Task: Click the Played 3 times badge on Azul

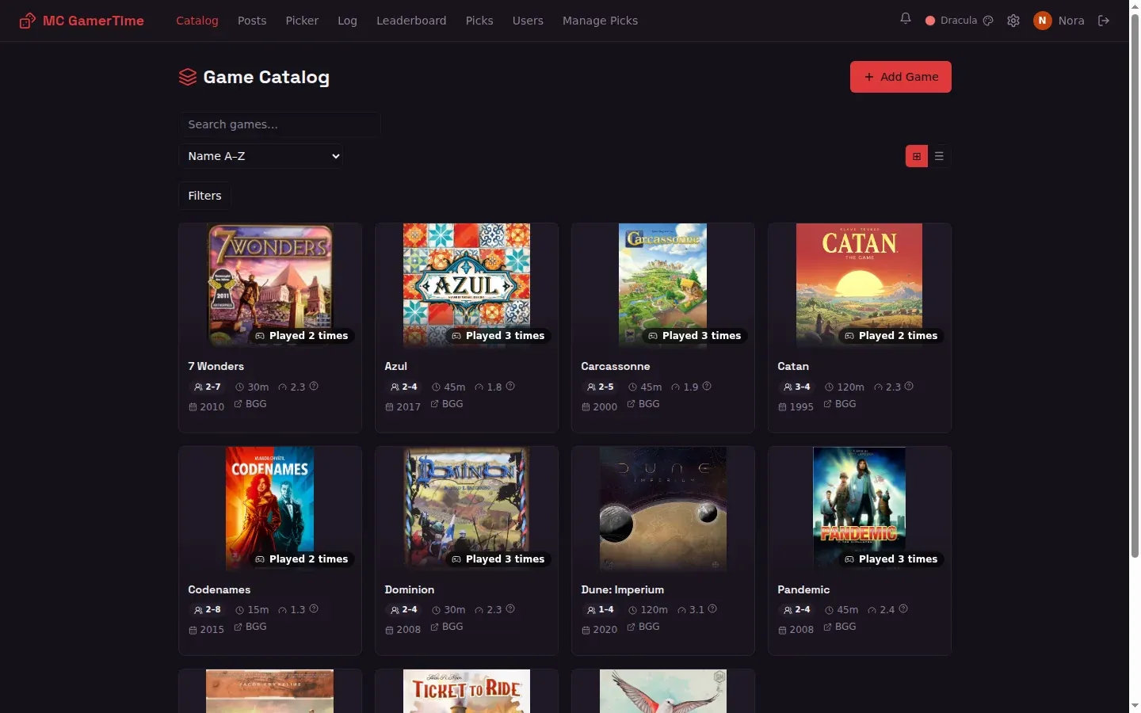Action: pos(498,336)
